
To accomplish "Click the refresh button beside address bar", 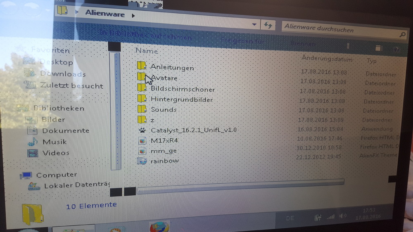I will click(x=268, y=25).
